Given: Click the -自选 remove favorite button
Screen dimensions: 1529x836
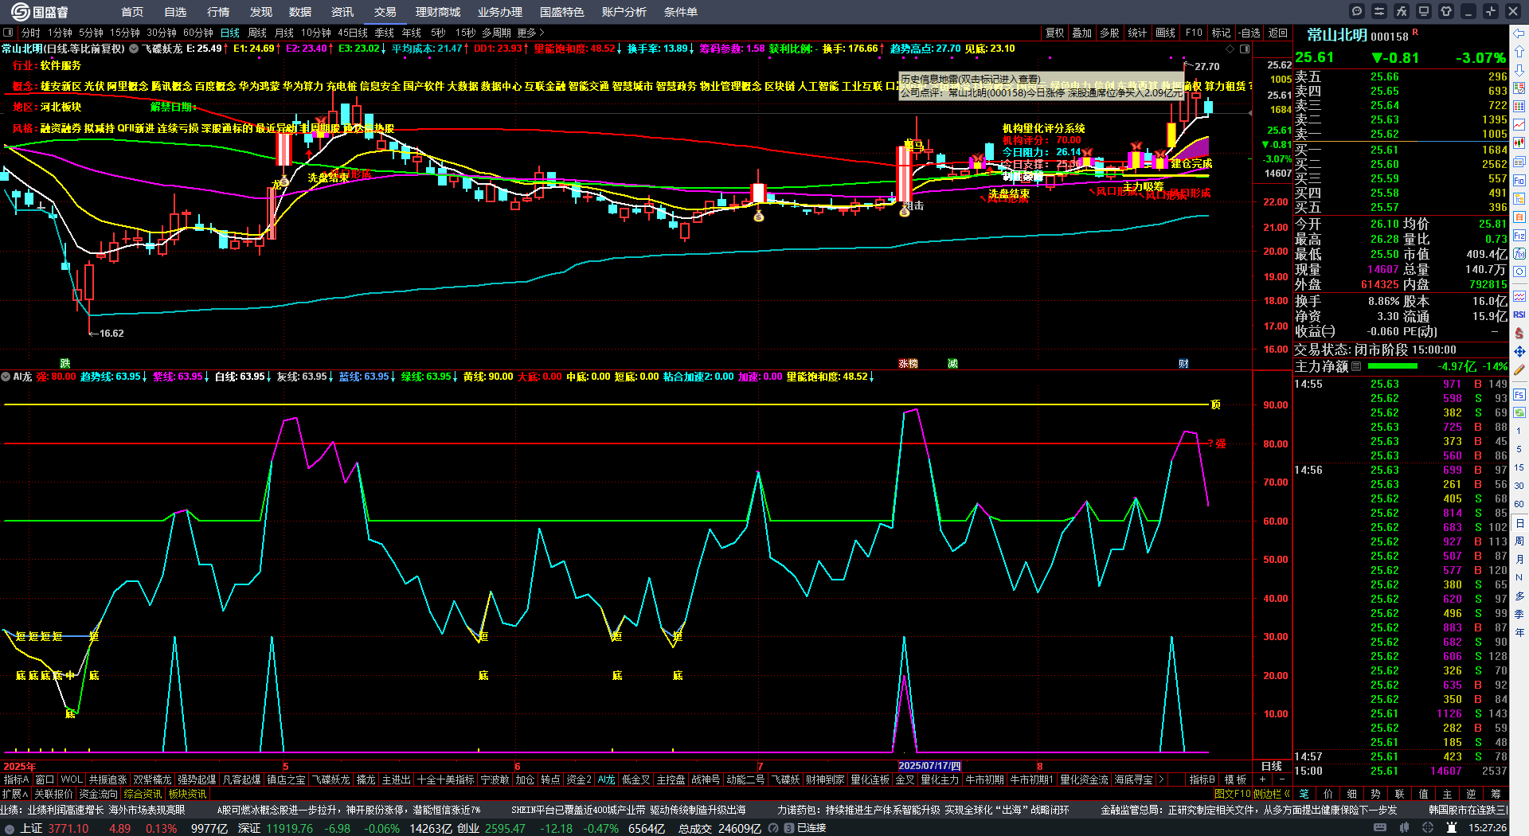Looking at the screenshot, I should pos(1249,33).
